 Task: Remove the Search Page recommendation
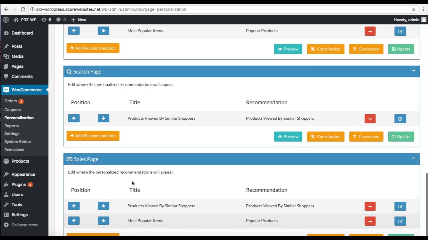[370, 119]
